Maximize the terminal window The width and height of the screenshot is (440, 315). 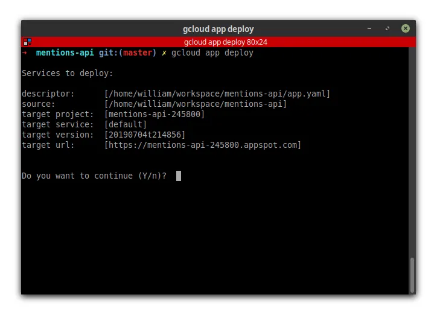(387, 28)
